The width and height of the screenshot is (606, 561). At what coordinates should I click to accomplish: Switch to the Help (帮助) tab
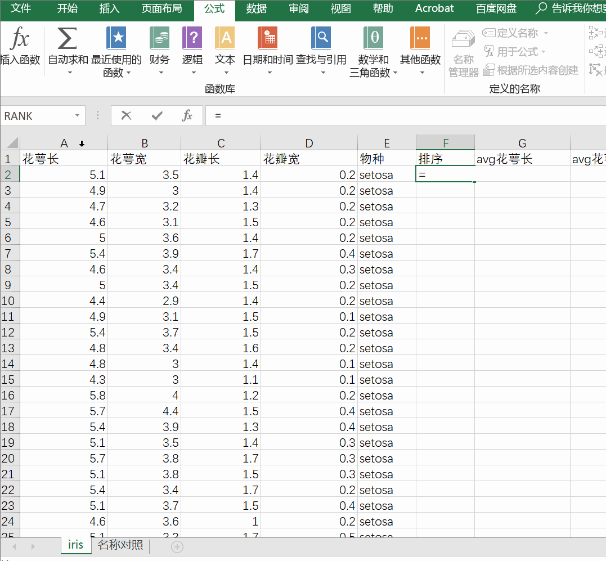point(383,8)
